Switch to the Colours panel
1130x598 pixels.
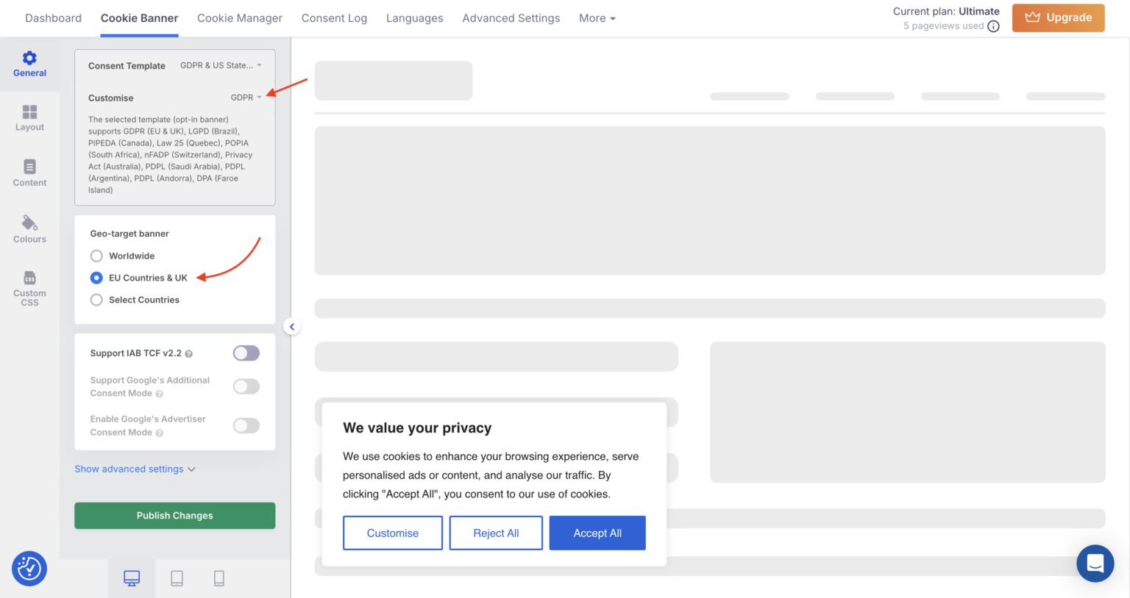click(x=29, y=230)
